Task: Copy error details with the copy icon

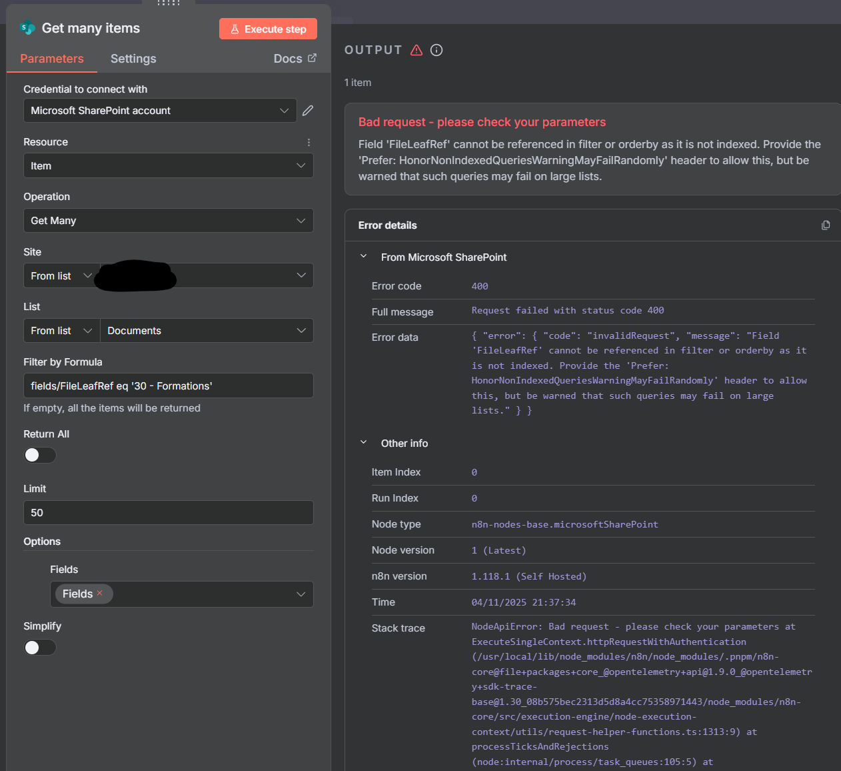Action: coord(826,225)
